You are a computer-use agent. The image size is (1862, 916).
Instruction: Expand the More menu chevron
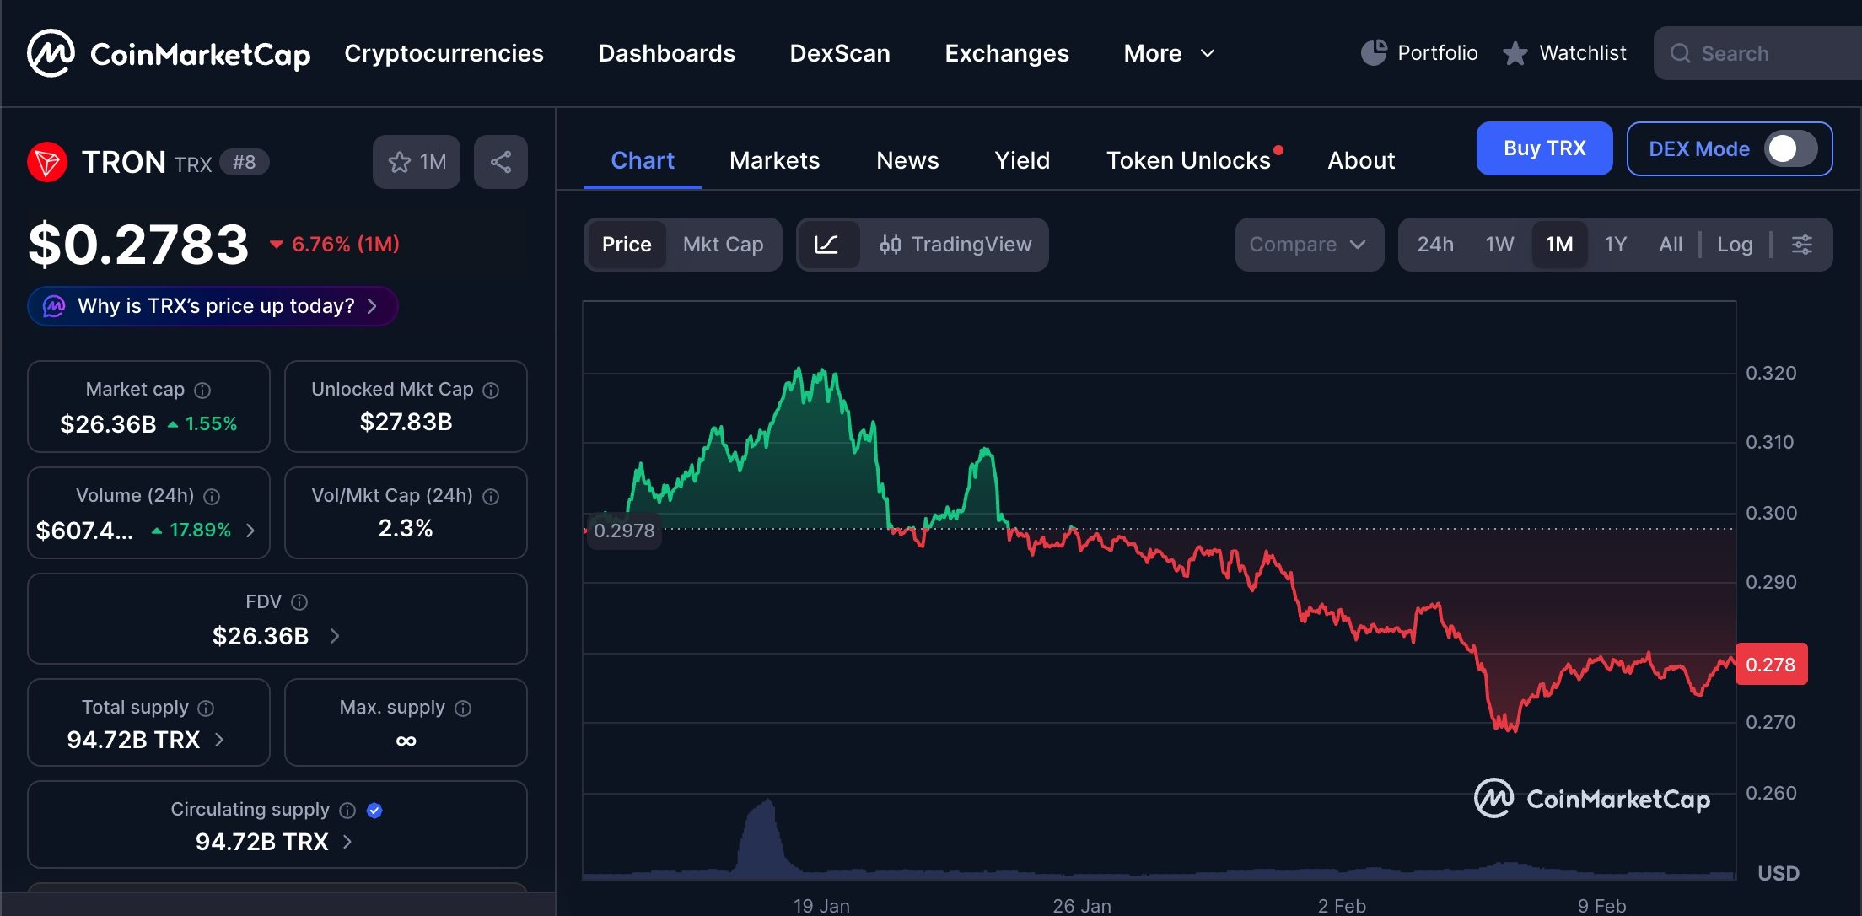(x=1208, y=53)
